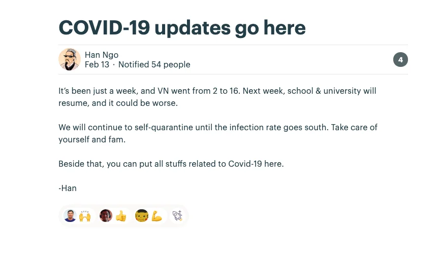
Task: Click the rocket add-boost icon
Action: (x=177, y=216)
